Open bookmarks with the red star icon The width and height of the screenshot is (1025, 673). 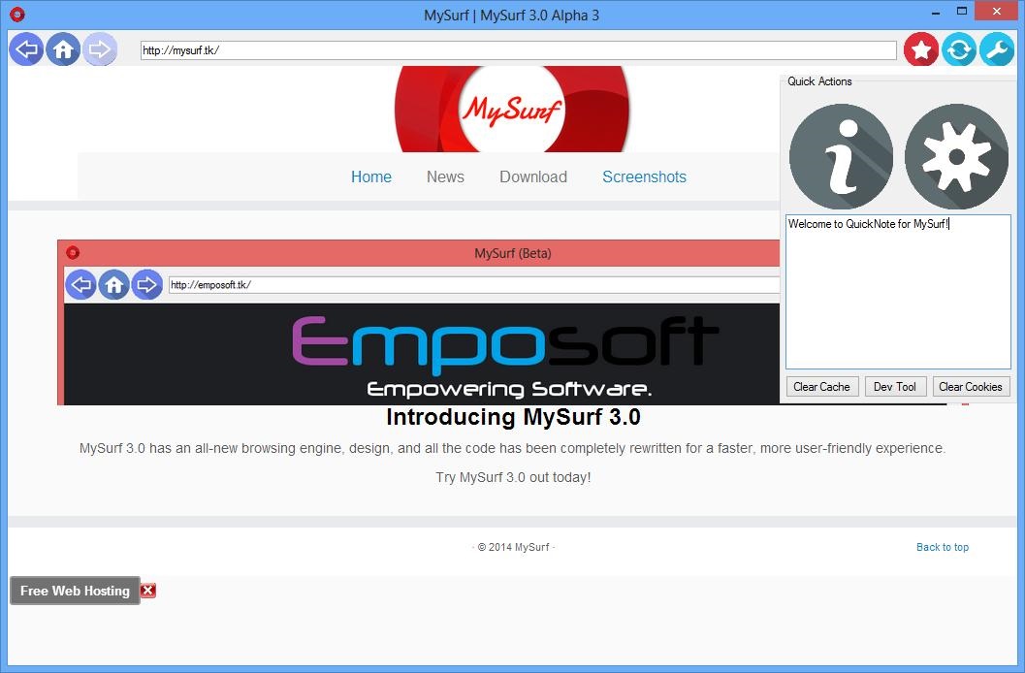pos(921,49)
